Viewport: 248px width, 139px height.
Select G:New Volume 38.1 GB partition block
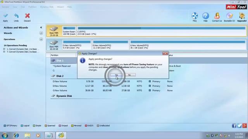point(188,45)
